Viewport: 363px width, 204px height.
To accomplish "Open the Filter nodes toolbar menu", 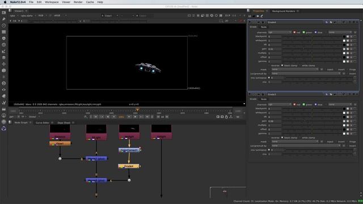I will pyautogui.click(x=4, y=45).
